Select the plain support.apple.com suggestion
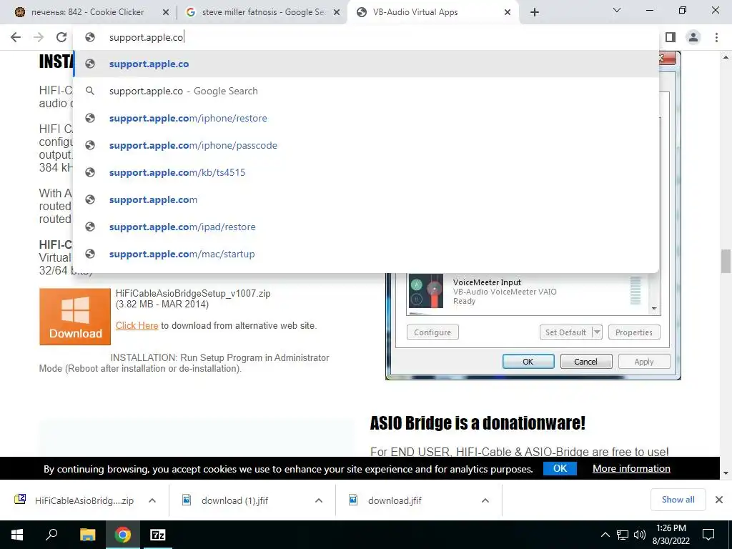The height and width of the screenshot is (549, 732). point(366,200)
